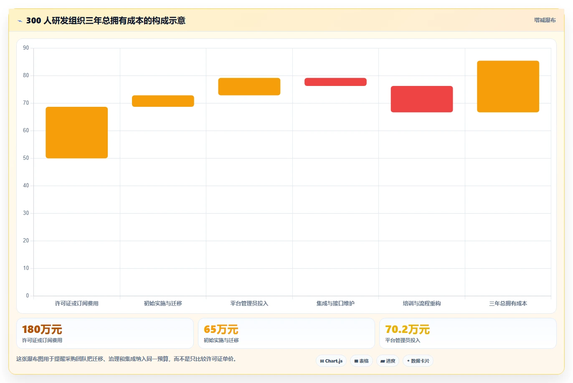
Task: Click the orange 初始实施与迁移 bar
Action: tap(163, 101)
